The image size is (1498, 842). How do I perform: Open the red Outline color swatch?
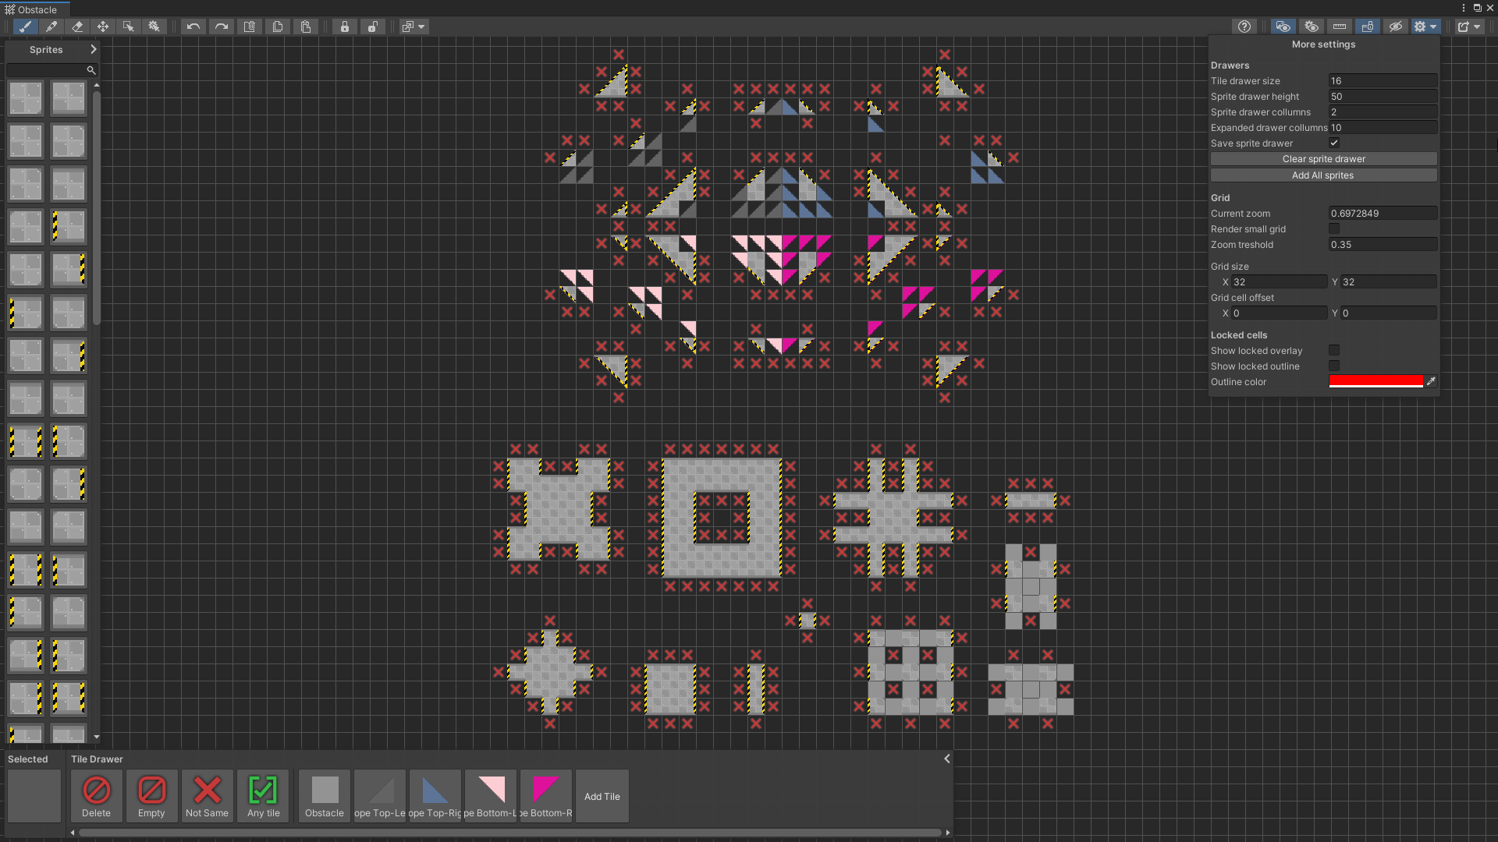(1376, 381)
